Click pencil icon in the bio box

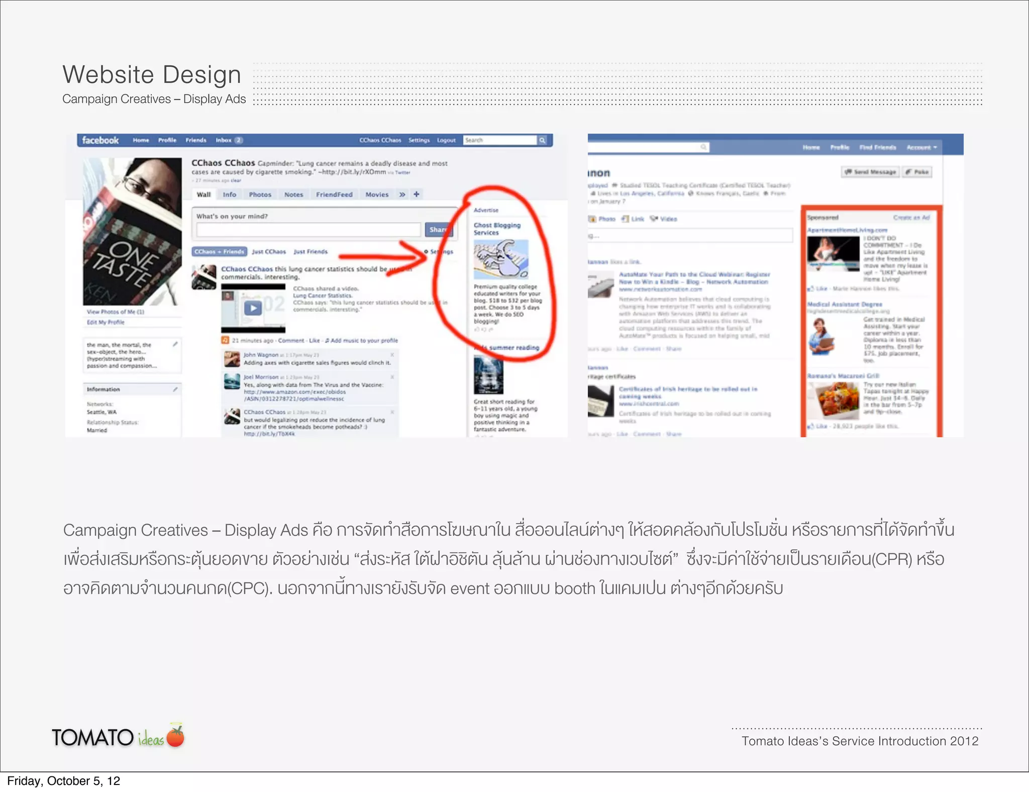(175, 344)
